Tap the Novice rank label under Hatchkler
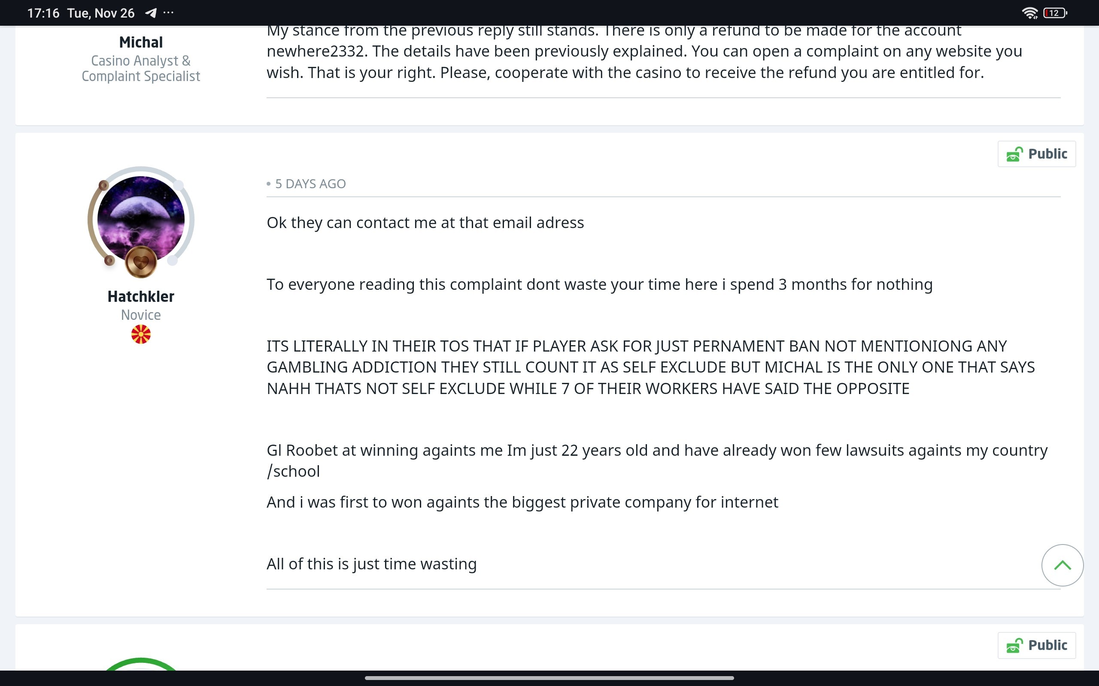 point(141,315)
